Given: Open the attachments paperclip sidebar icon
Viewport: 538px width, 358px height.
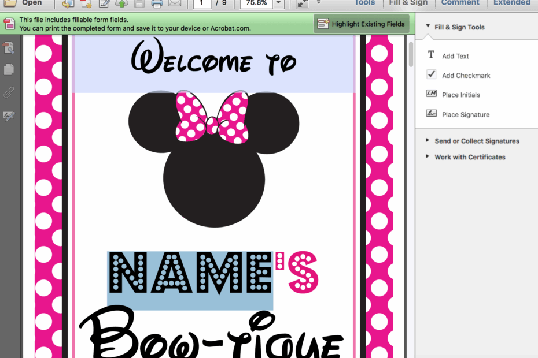Looking at the screenshot, I should (x=9, y=92).
